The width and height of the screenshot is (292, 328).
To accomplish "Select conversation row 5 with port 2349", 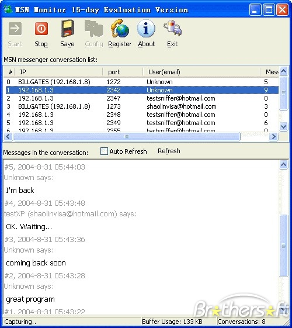I will [141, 123].
